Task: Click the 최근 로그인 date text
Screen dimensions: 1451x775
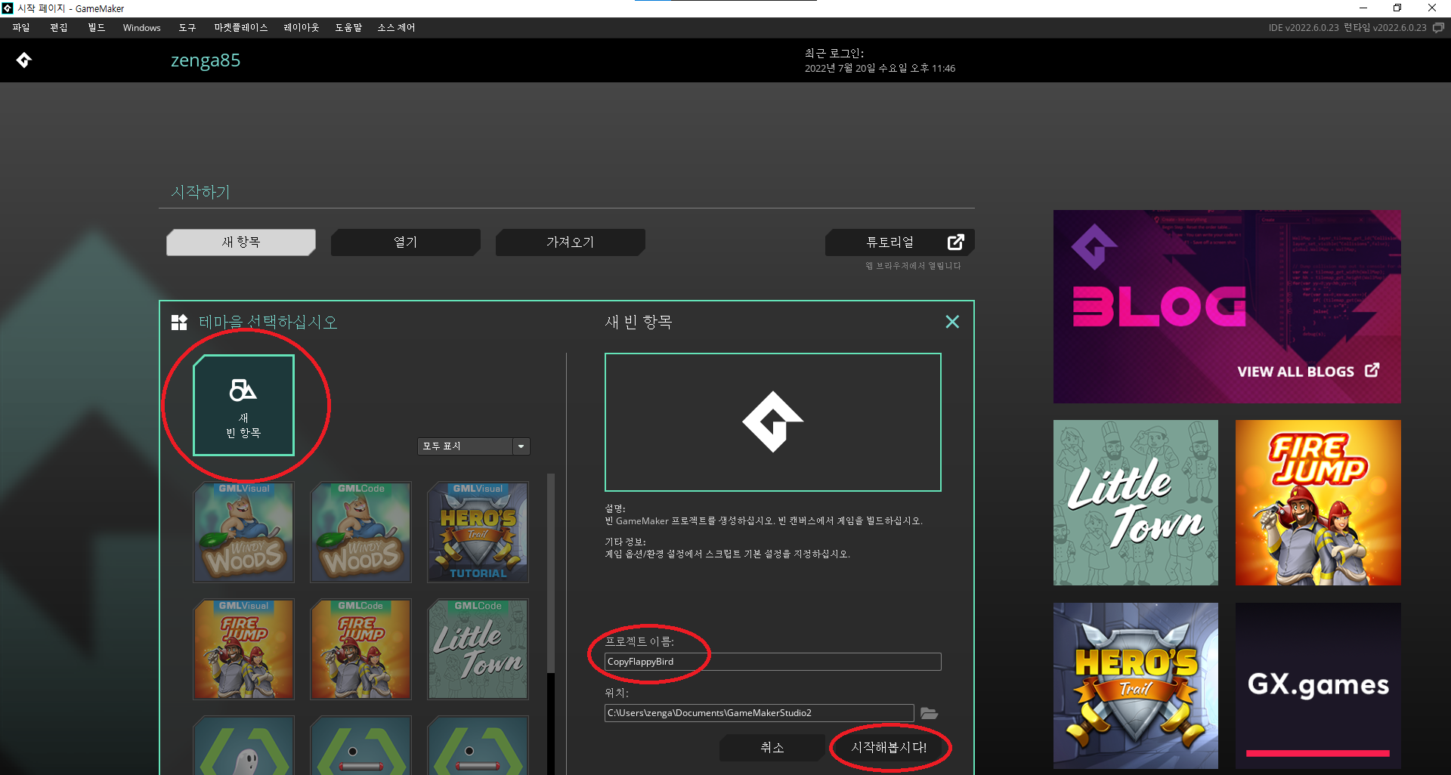Action: (x=880, y=68)
